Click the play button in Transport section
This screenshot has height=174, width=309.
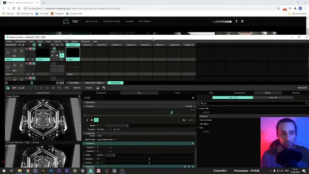(x=96, y=120)
